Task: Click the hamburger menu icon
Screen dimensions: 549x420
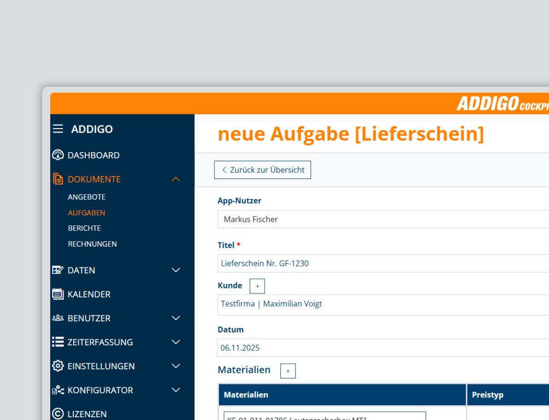Action: pos(58,129)
